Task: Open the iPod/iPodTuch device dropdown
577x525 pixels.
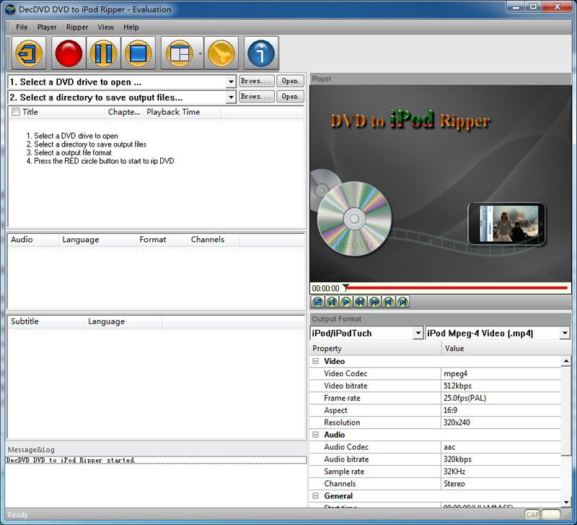Action: (418, 333)
